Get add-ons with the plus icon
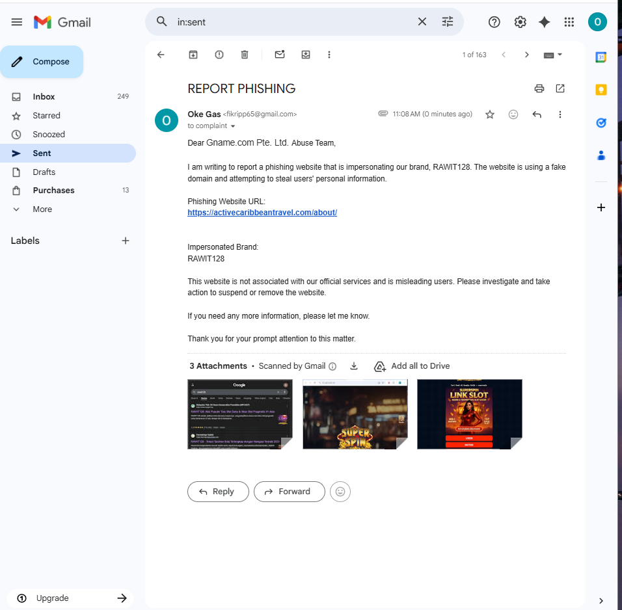Image resolution: width=622 pixels, height=610 pixels. (x=601, y=207)
